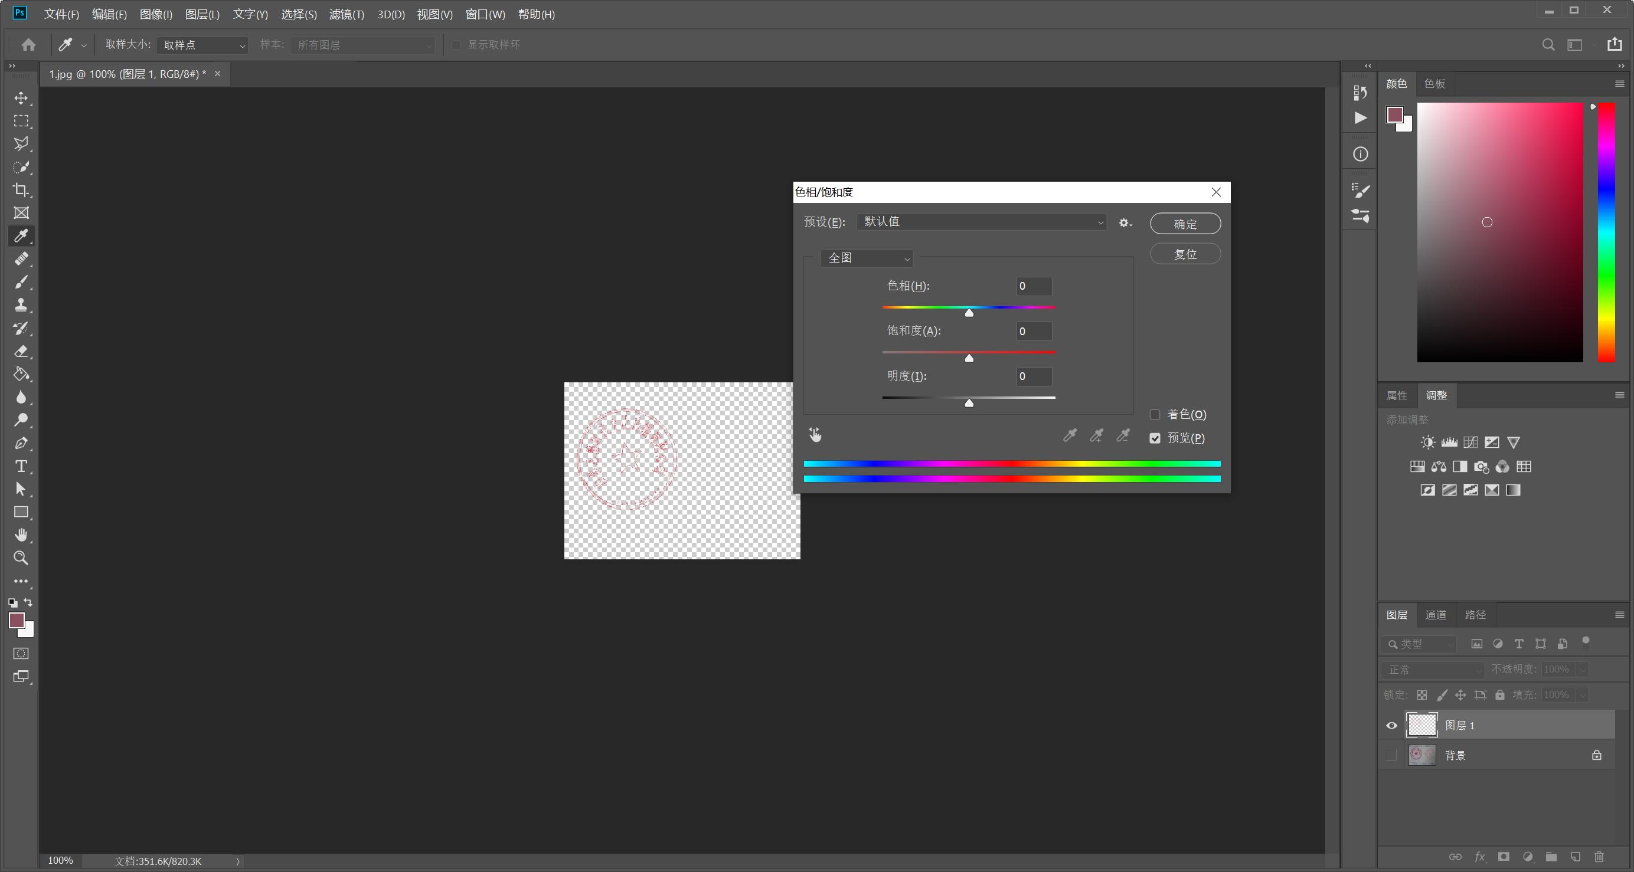Select the Healing Brush tool
Viewport: 1634px width, 872px height.
click(21, 259)
